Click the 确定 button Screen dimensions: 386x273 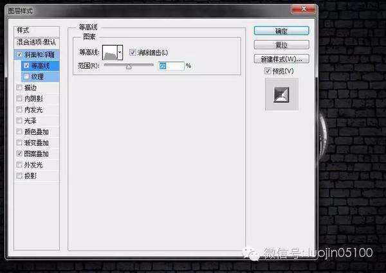(x=281, y=31)
